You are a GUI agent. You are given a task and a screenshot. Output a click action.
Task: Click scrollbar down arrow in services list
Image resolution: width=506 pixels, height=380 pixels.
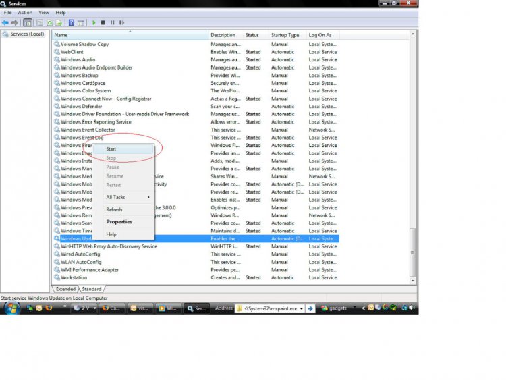412,281
